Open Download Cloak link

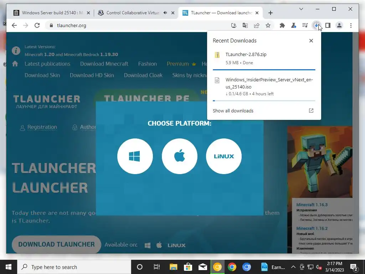(143, 75)
